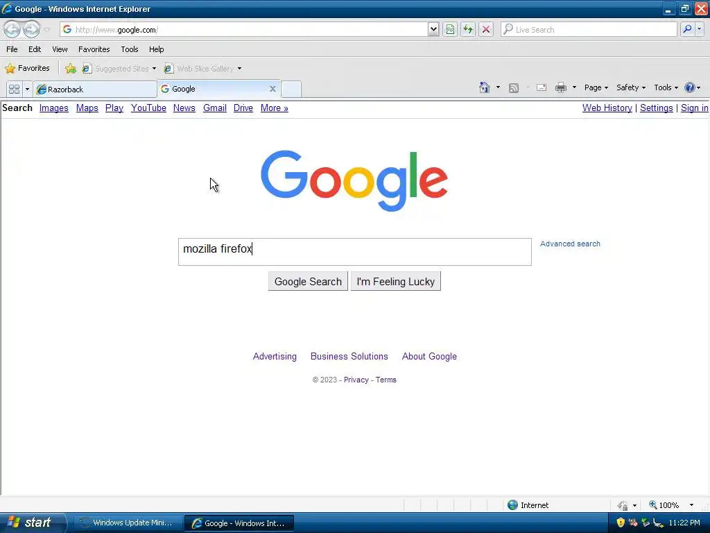The image size is (710, 533).
Task: Switch to the Razorback tab
Action: [95, 90]
